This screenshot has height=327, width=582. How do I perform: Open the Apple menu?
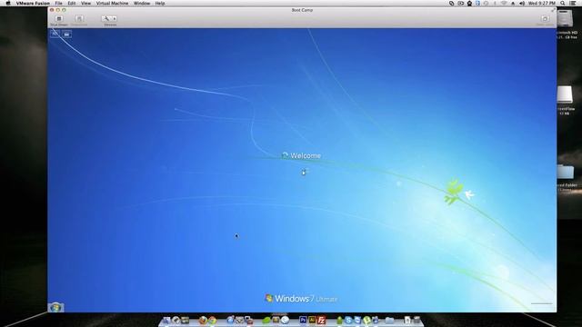[x=8, y=4]
